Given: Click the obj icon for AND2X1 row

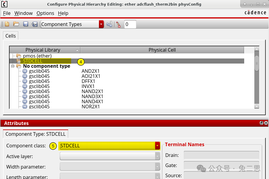Looking at the screenshot, I should (25, 71).
